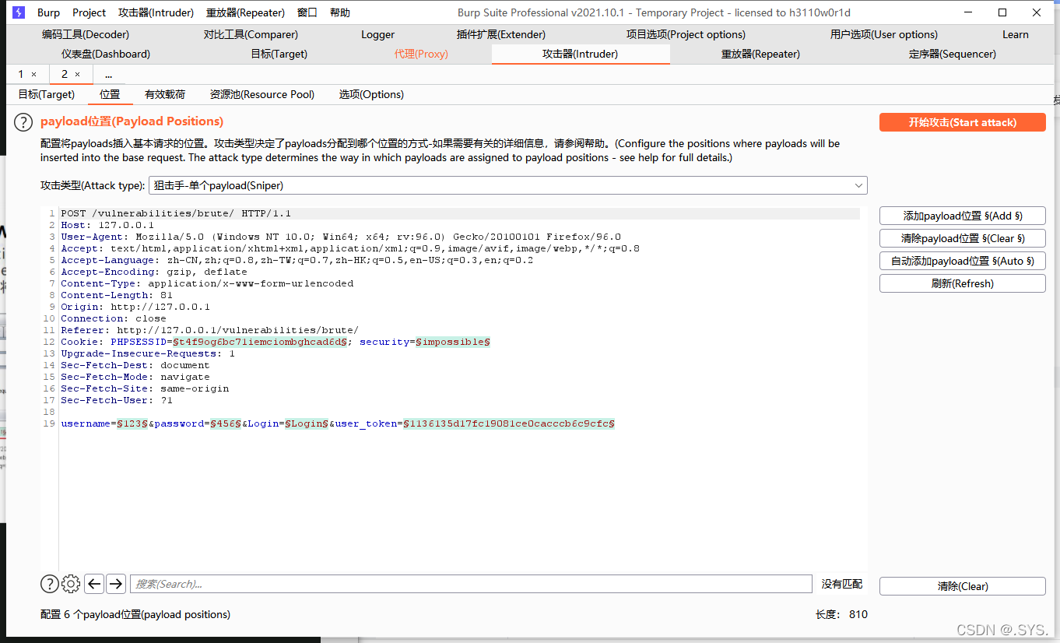Click the Content-Length: 81 header line
This screenshot has width=1060, height=643.
click(117, 295)
